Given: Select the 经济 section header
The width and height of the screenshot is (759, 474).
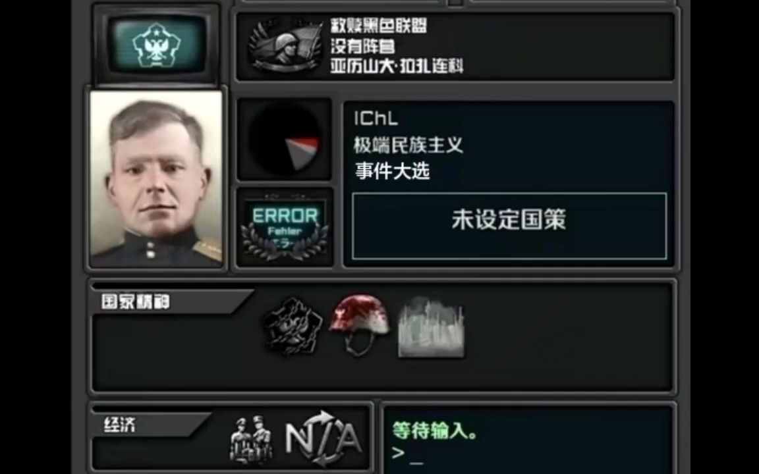Looking at the screenshot, I should coord(120,425).
